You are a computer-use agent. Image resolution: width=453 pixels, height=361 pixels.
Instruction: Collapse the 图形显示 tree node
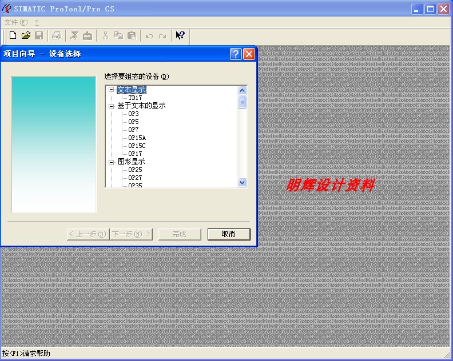tap(111, 162)
